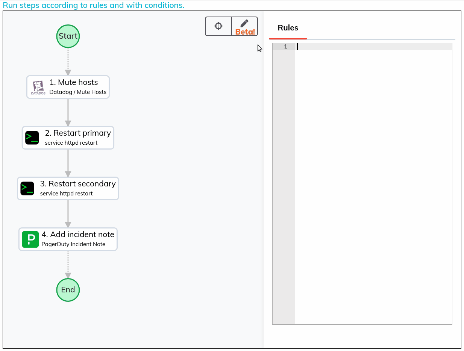Click terminal icon of Restart primary step

[x=32, y=138]
